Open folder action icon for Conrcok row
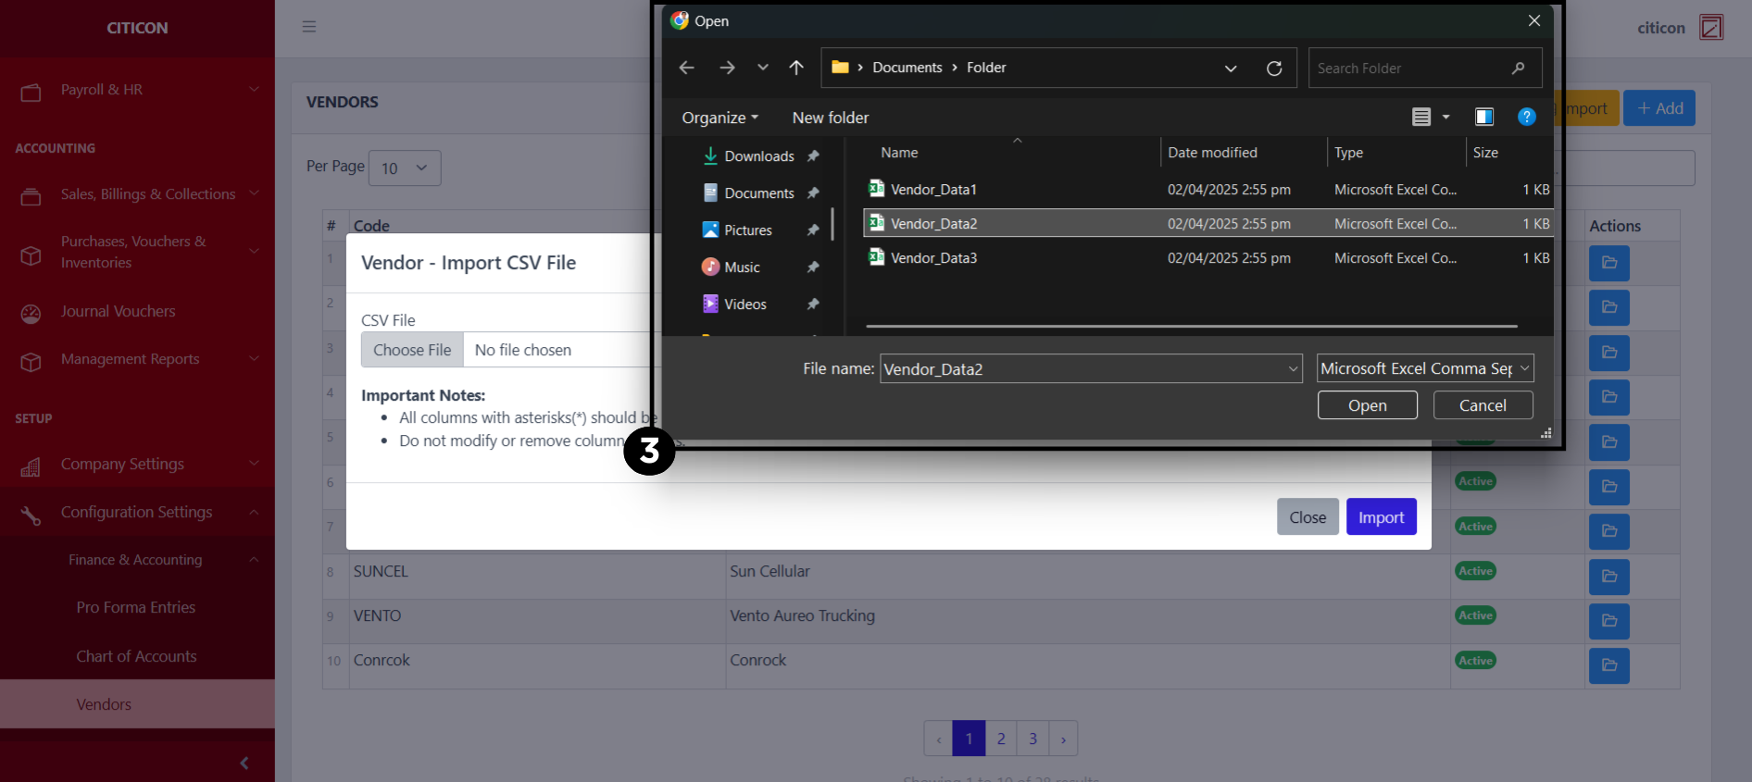This screenshot has width=1752, height=782. tap(1608, 665)
